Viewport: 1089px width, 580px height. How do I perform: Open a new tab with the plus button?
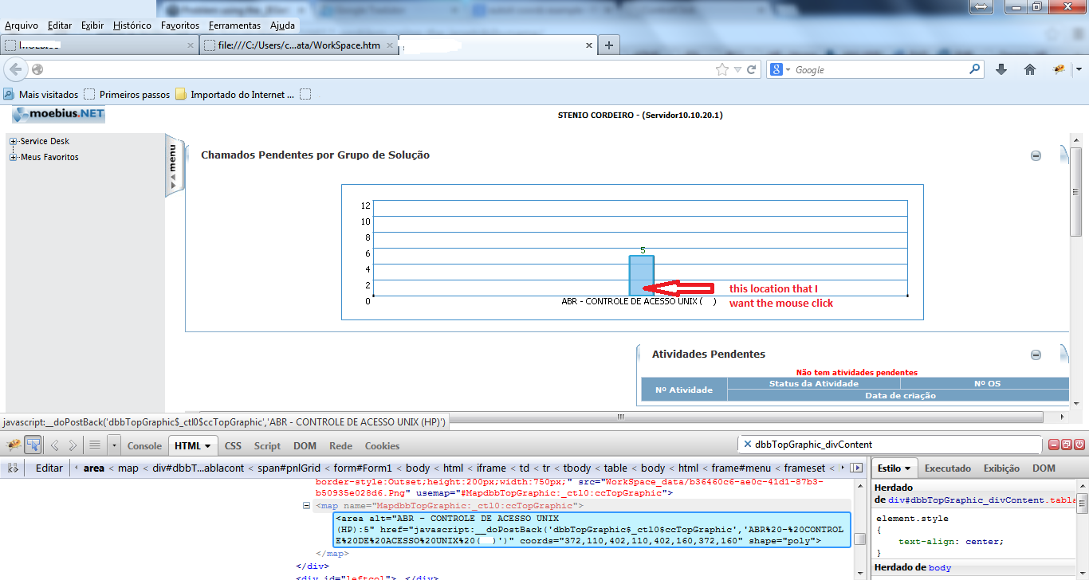609,45
